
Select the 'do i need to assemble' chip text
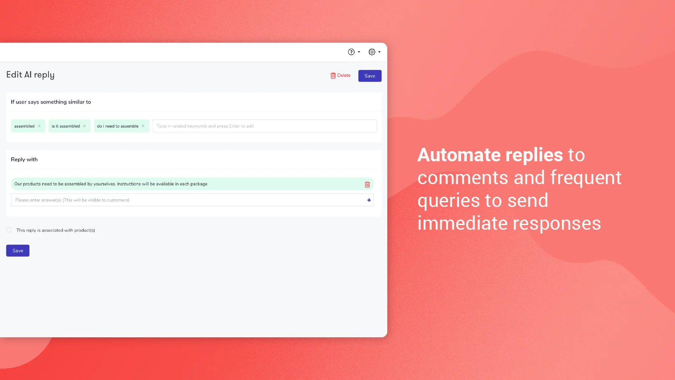118,126
